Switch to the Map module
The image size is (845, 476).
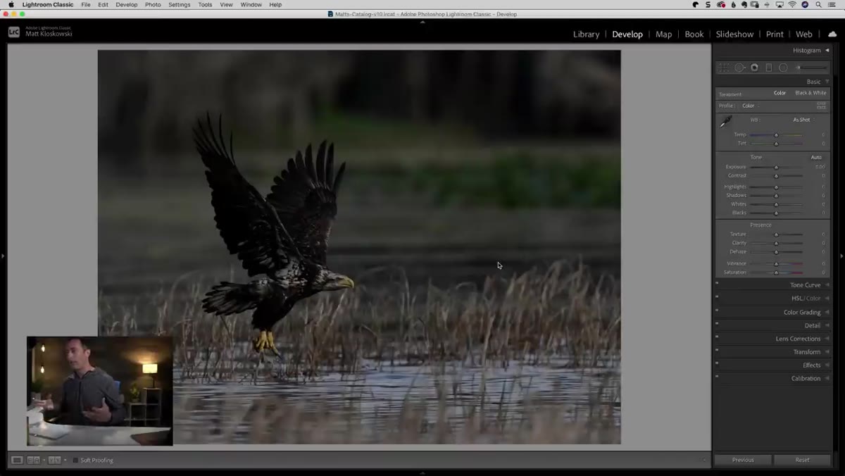pyautogui.click(x=663, y=34)
